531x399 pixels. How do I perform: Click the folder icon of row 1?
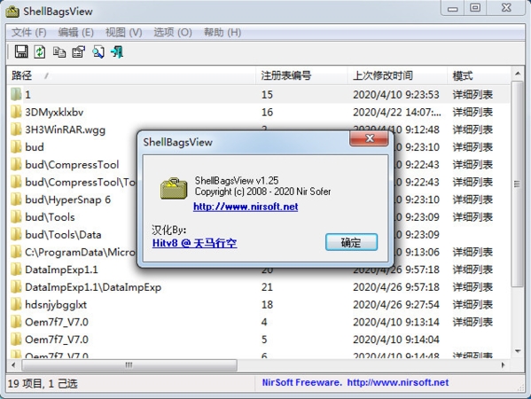(16, 94)
